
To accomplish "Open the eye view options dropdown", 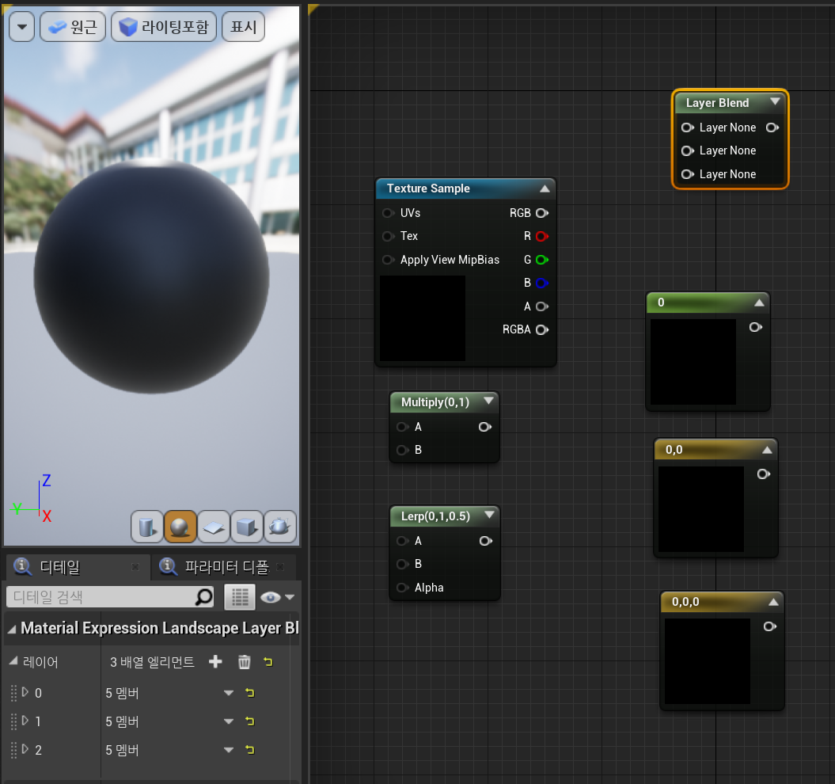I will (278, 597).
